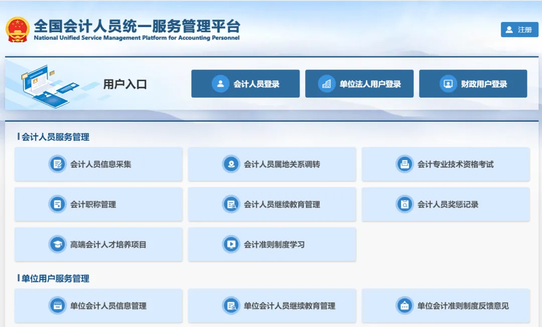Select the 会计人员奖惩记录 magnifier icon

click(405, 204)
